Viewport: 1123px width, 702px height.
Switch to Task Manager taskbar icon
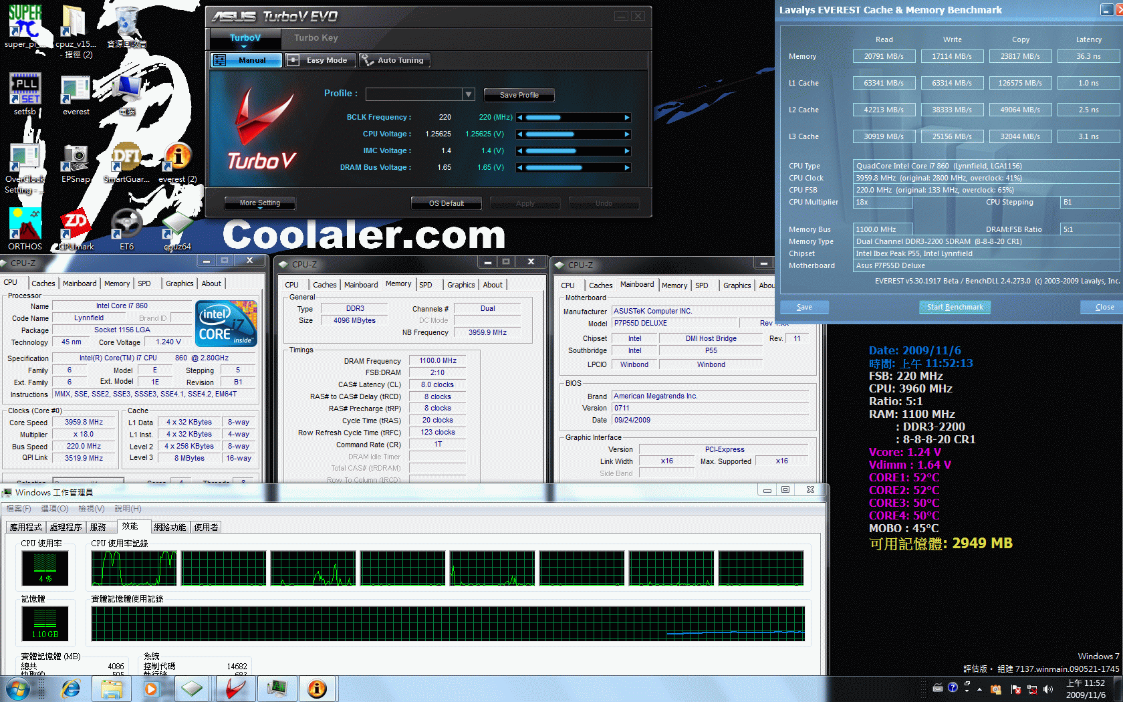(x=277, y=689)
